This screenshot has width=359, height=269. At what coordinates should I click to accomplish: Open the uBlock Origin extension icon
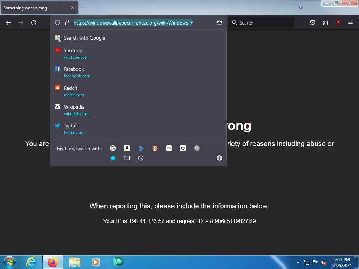point(338,22)
